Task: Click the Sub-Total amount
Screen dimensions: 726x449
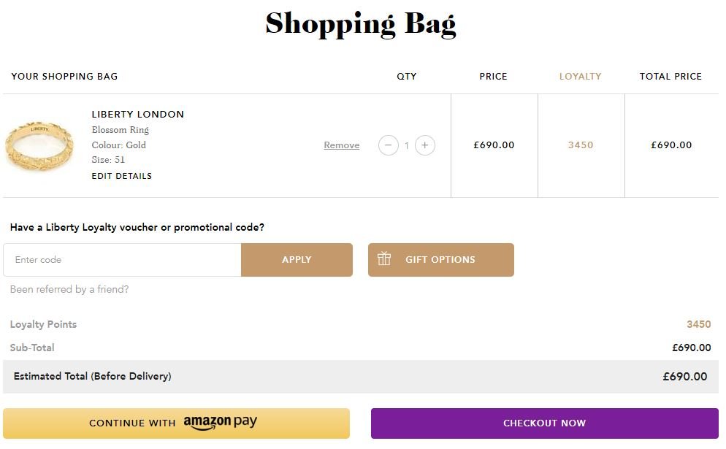Action: pos(690,348)
